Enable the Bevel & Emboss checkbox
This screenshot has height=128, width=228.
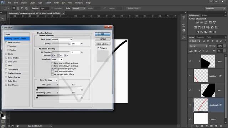6,42
